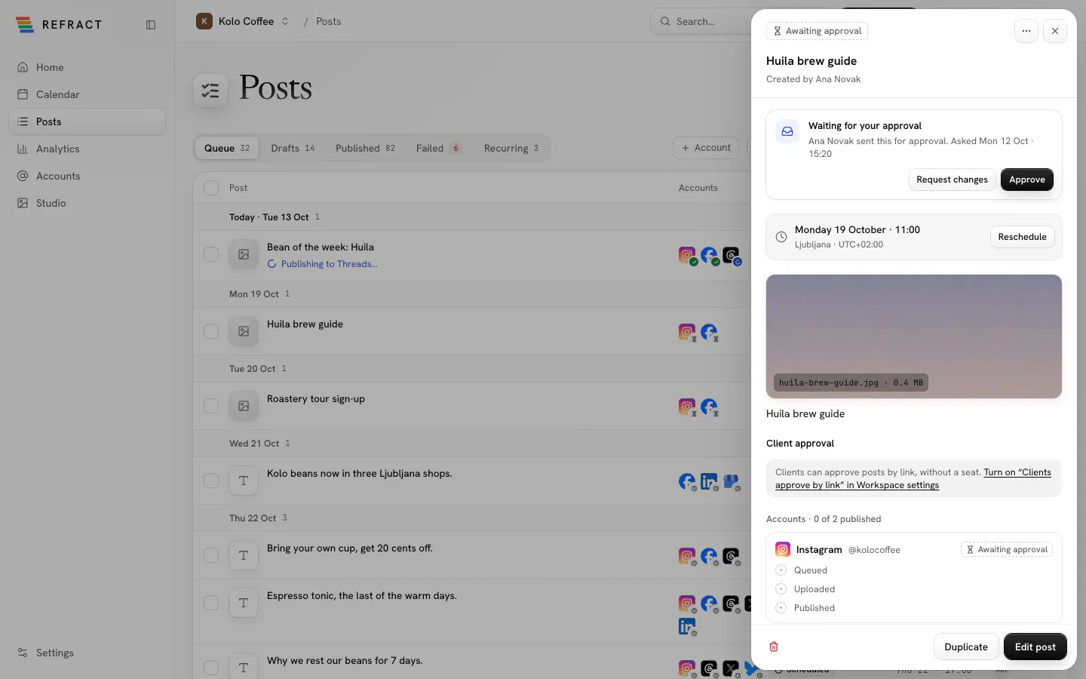The image size is (1086, 679).
Task: Switch to the Failed tab
Action: (438, 148)
